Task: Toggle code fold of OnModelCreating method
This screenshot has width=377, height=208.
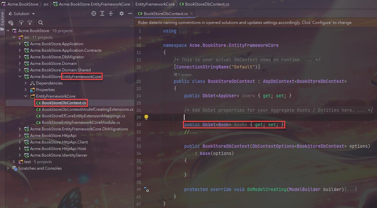Action: pyautogui.click(x=161, y=189)
